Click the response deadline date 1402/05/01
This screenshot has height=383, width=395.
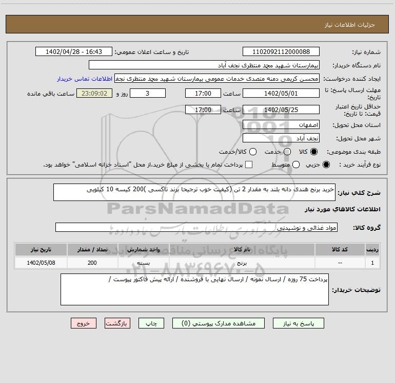coord(281,93)
